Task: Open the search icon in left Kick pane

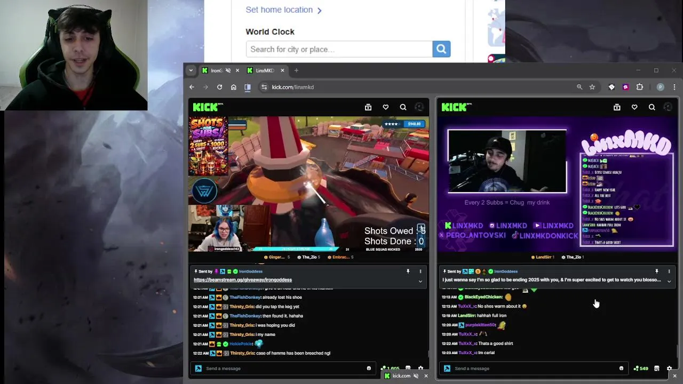Action: tap(403, 107)
